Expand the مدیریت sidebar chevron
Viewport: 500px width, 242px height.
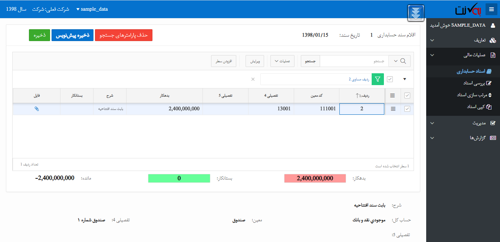[x=432, y=123]
